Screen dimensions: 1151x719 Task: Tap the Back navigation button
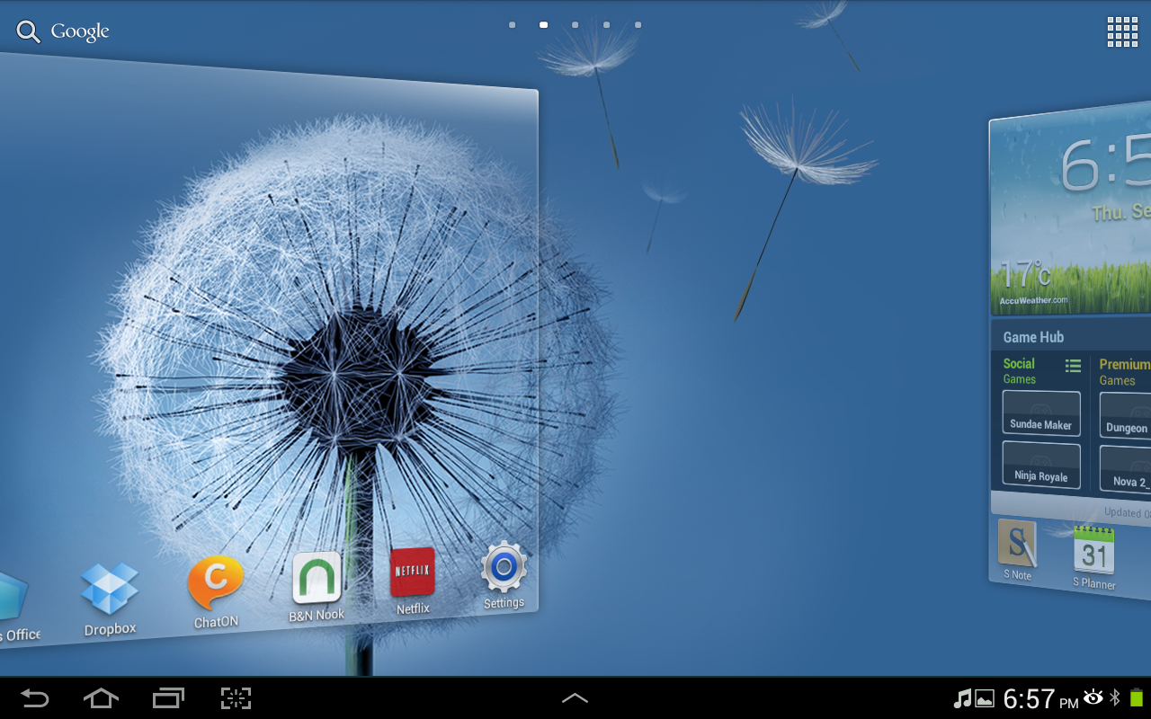coord(34,698)
